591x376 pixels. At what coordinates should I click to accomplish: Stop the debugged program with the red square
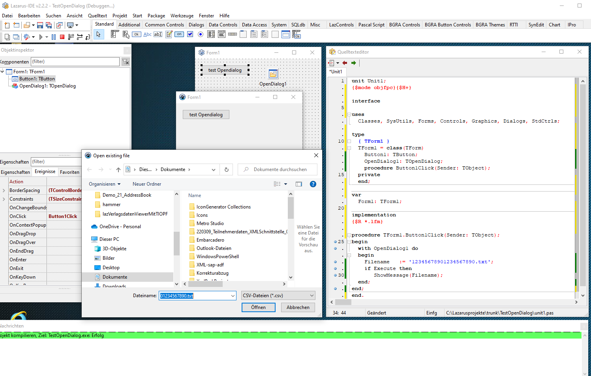(x=62, y=37)
